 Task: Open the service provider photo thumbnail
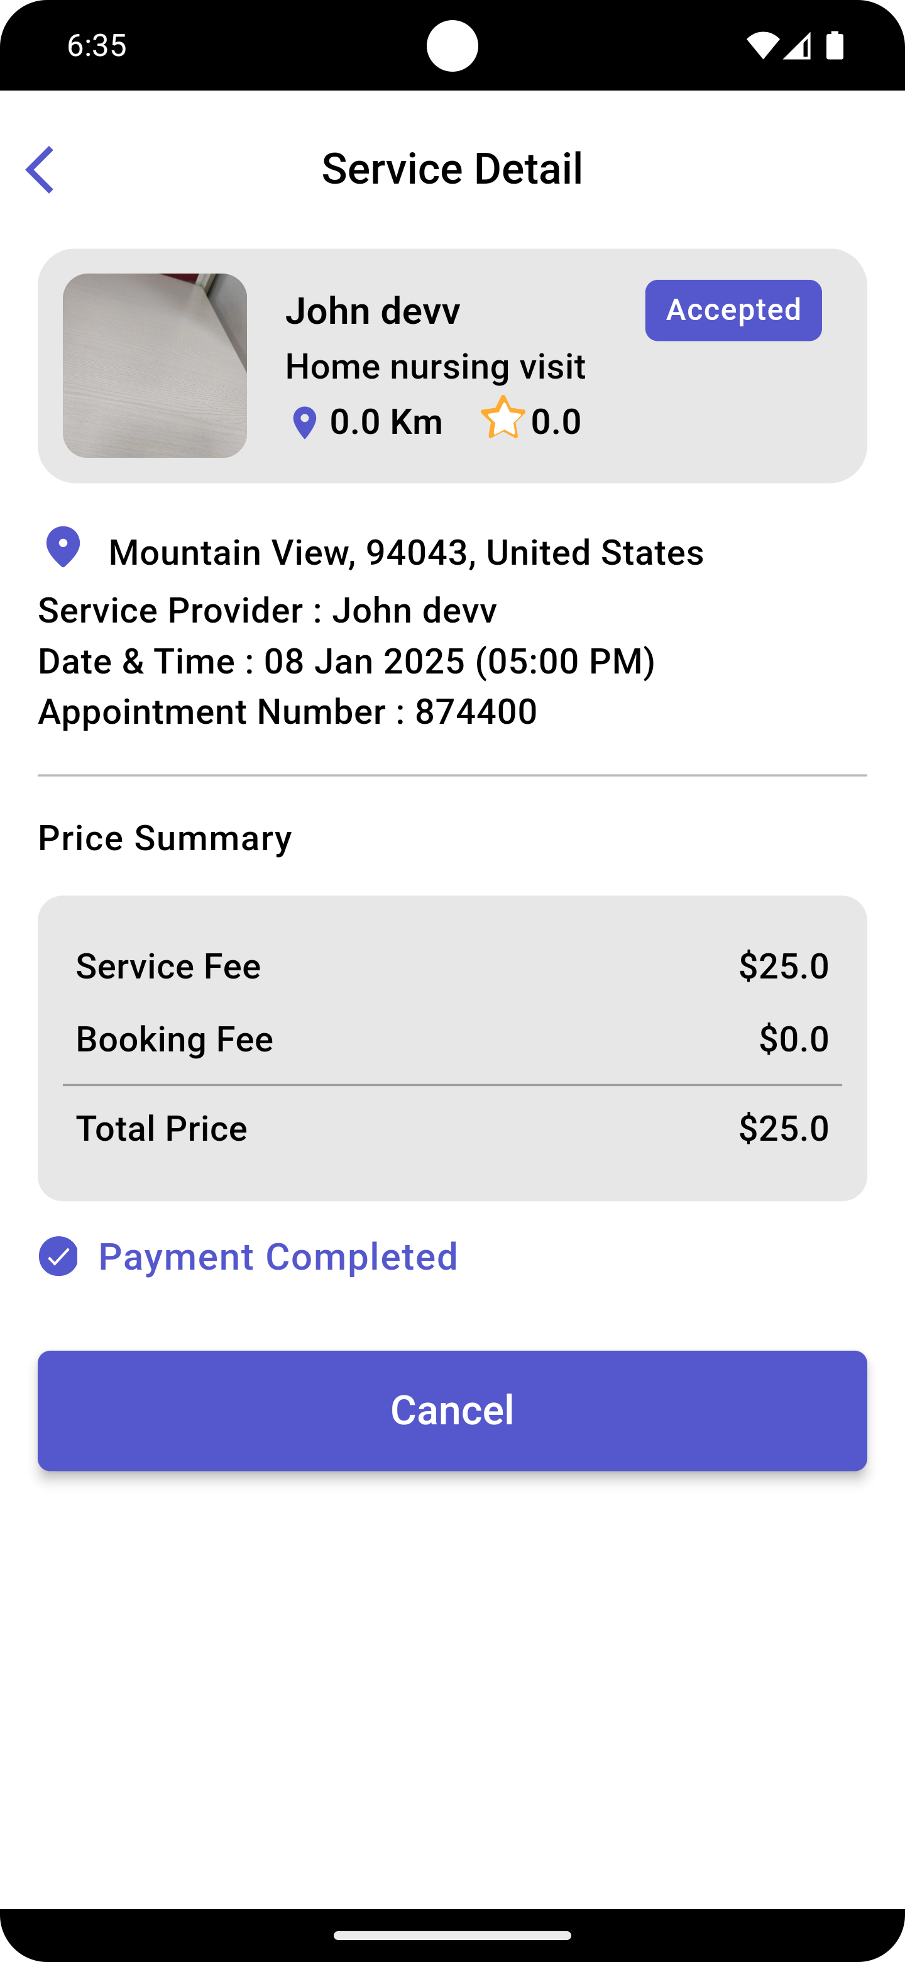pyautogui.click(x=155, y=365)
